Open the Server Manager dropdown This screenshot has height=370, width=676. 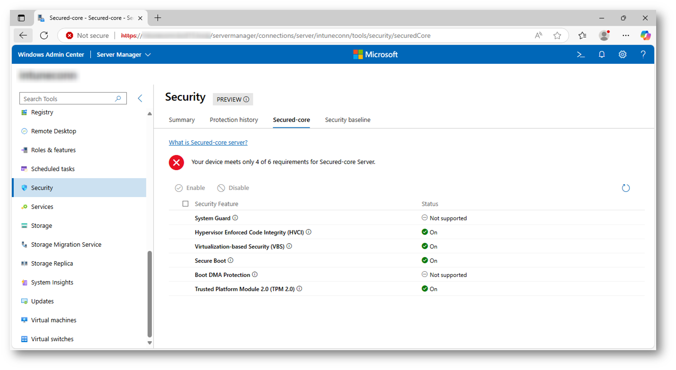(x=124, y=54)
